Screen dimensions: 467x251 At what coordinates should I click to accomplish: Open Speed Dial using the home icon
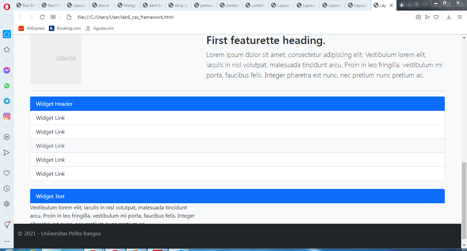6,34
